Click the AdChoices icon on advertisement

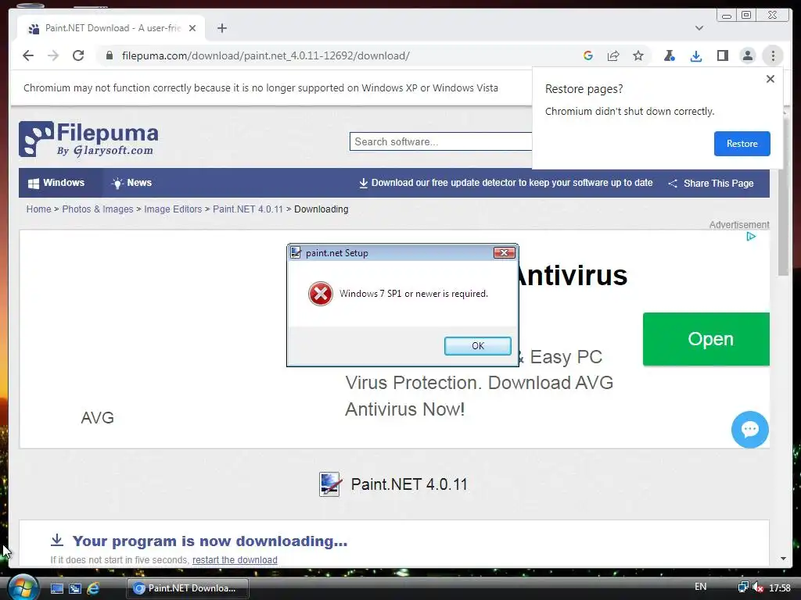(751, 236)
